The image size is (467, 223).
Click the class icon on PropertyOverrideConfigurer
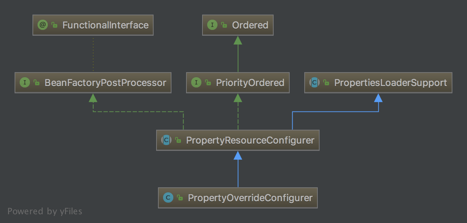[x=168, y=198]
